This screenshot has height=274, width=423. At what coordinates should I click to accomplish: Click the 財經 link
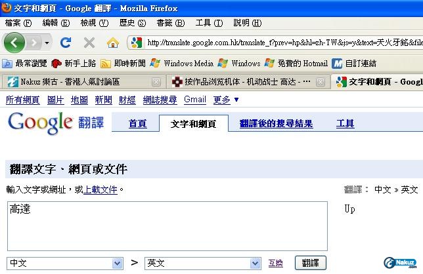tap(127, 100)
